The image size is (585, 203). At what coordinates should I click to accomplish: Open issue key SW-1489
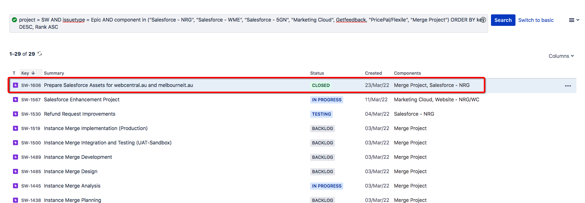click(x=31, y=157)
